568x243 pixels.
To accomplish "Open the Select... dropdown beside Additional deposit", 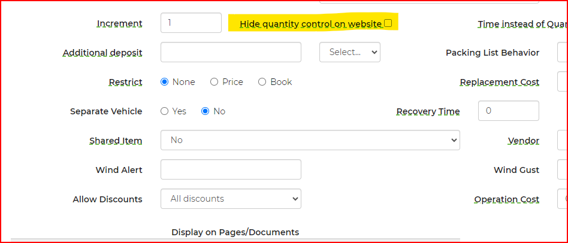I will tap(350, 52).
